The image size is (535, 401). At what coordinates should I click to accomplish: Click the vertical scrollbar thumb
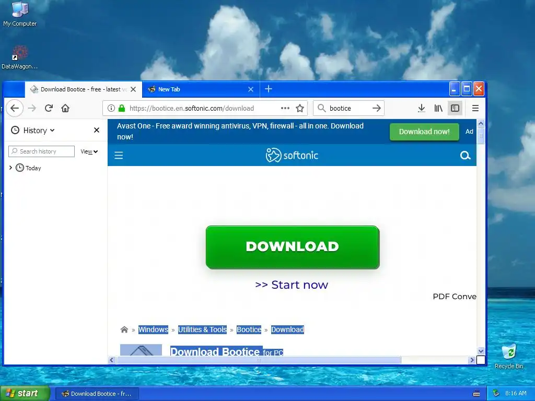coord(481,136)
